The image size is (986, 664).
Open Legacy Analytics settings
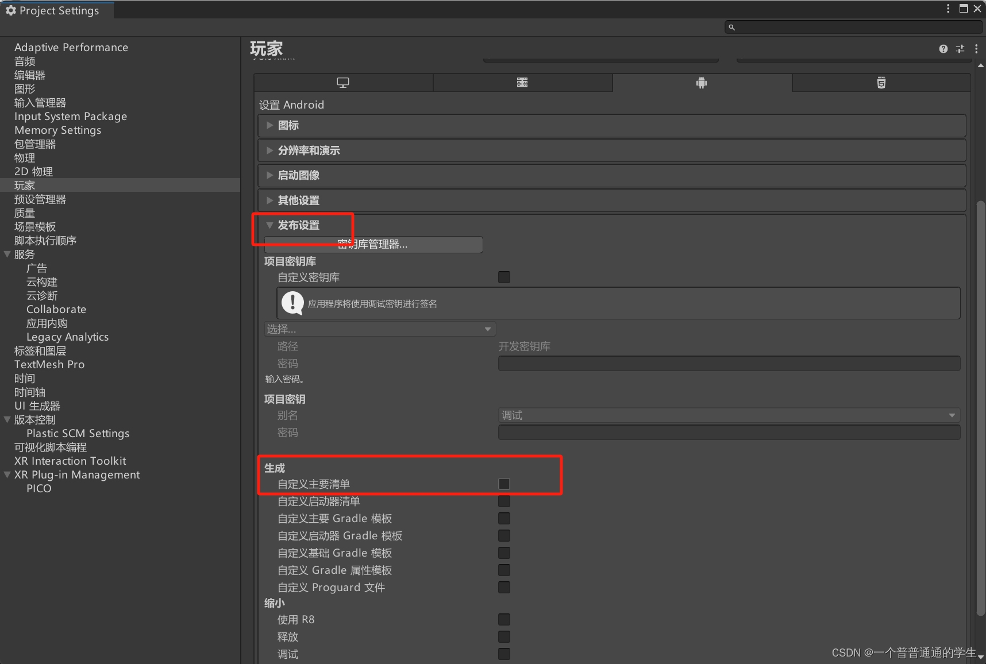coord(67,337)
